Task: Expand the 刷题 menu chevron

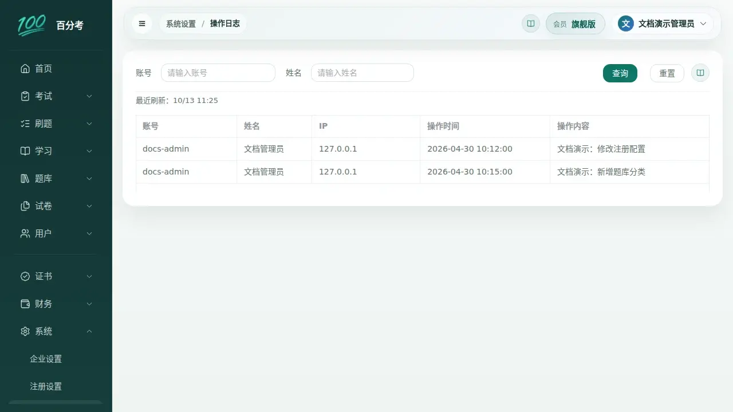Action: 89,124
